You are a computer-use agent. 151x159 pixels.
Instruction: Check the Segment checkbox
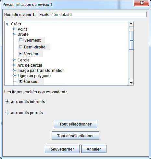point(21,40)
